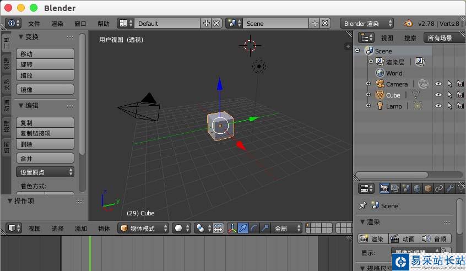
Task: Click the Scene name field in header
Action: coord(275,23)
